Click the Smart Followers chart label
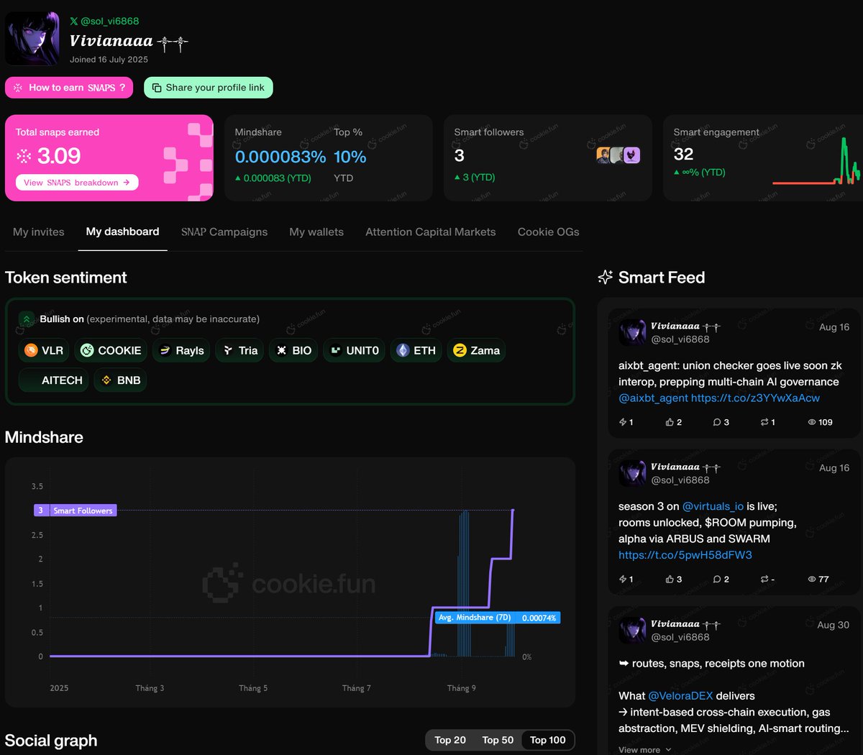The width and height of the screenshot is (863, 755). tap(76, 510)
